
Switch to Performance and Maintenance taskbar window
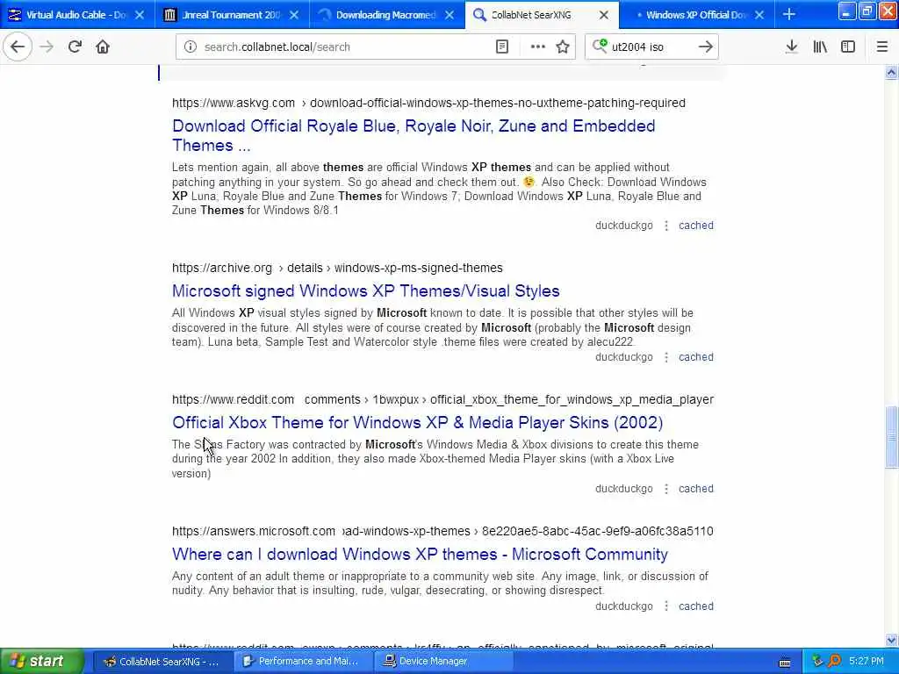point(302,662)
